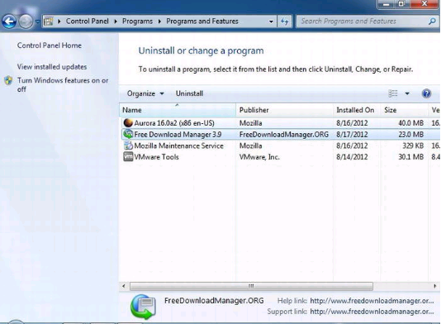Viewport: 441px width, 324px height.
Task: Click the VMware Tools icon
Action: pyautogui.click(x=128, y=156)
